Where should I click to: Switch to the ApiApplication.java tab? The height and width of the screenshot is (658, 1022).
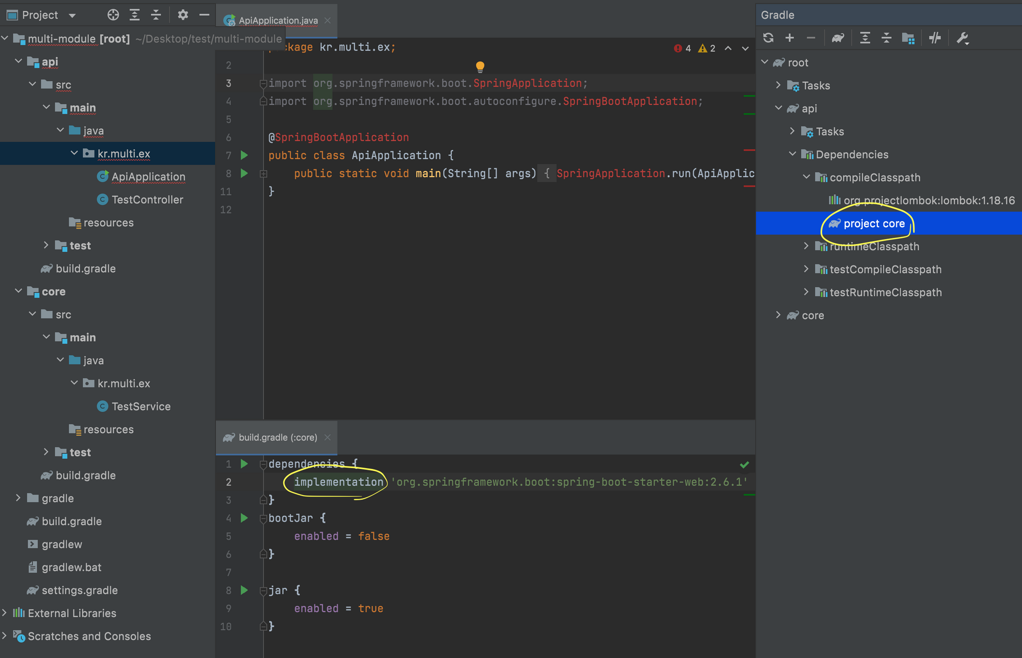[278, 20]
